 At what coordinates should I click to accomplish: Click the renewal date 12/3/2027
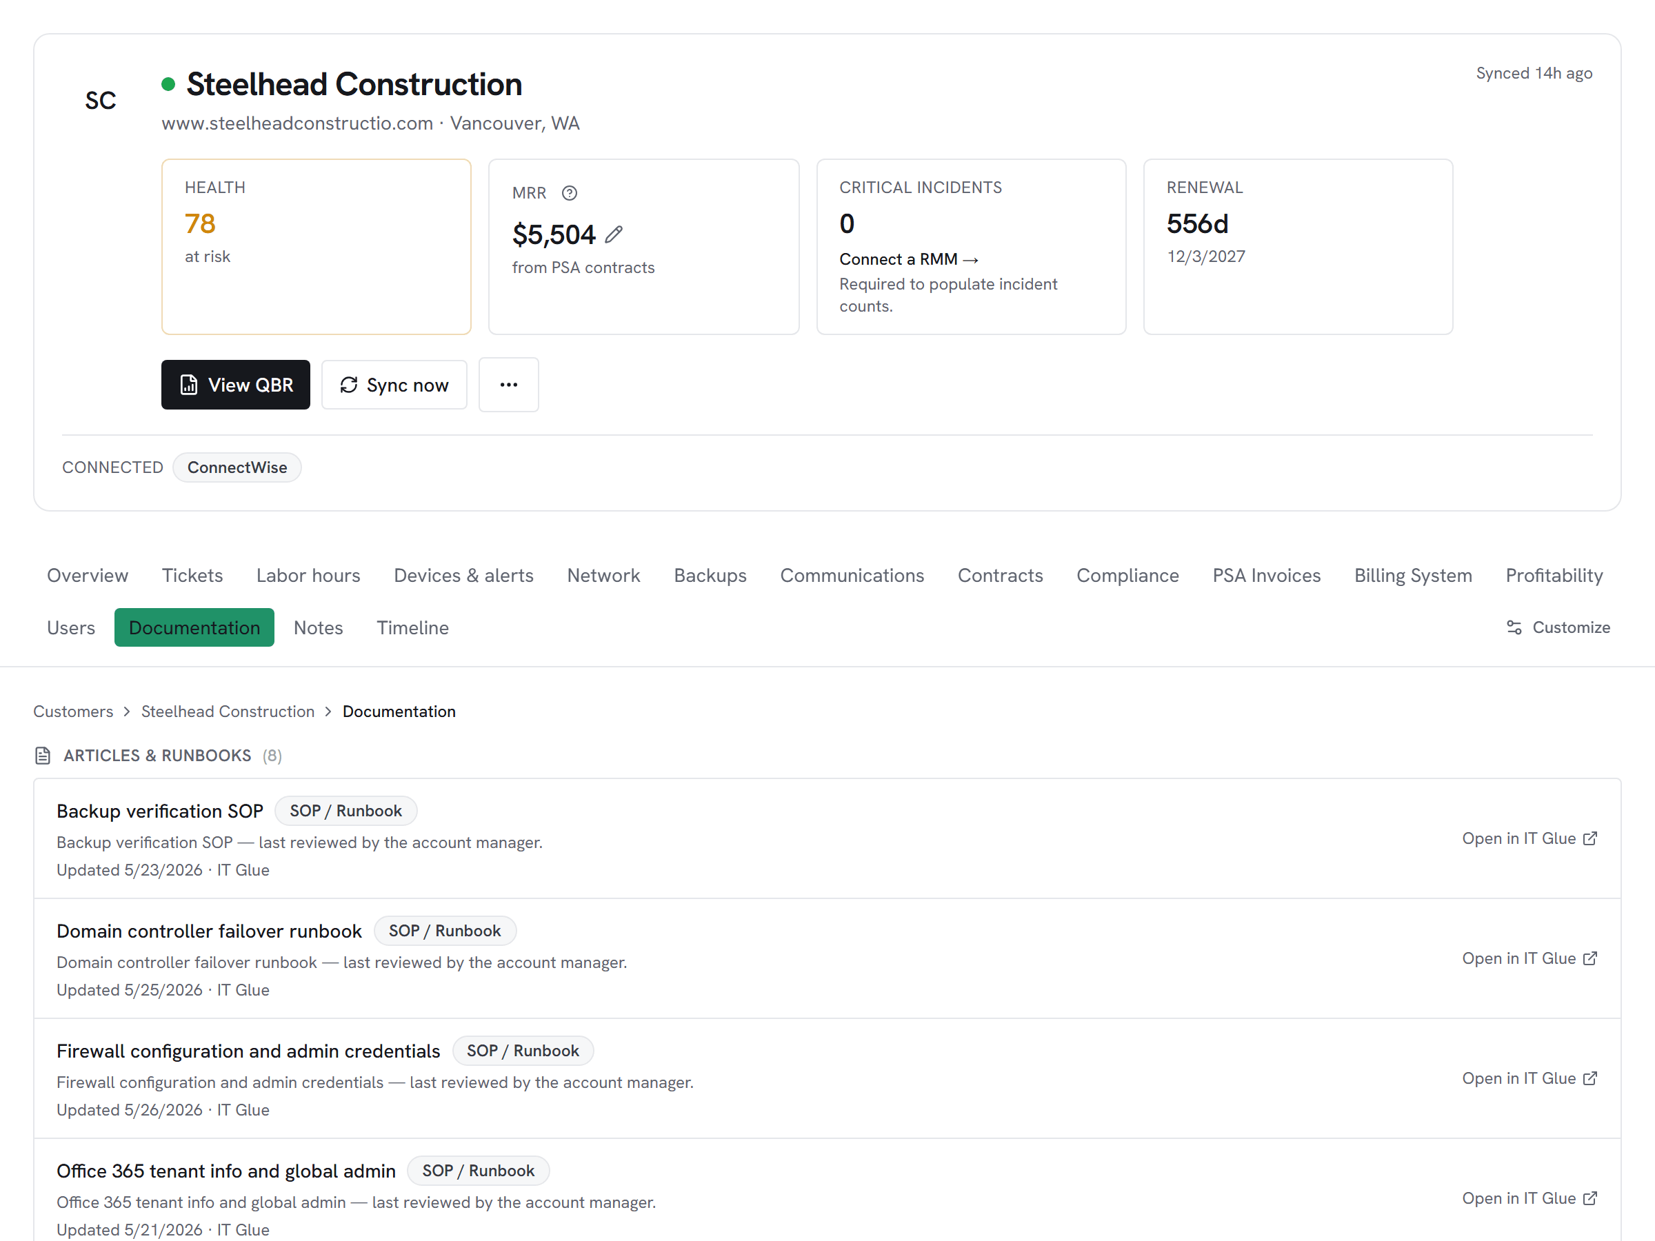(x=1206, y=256)
